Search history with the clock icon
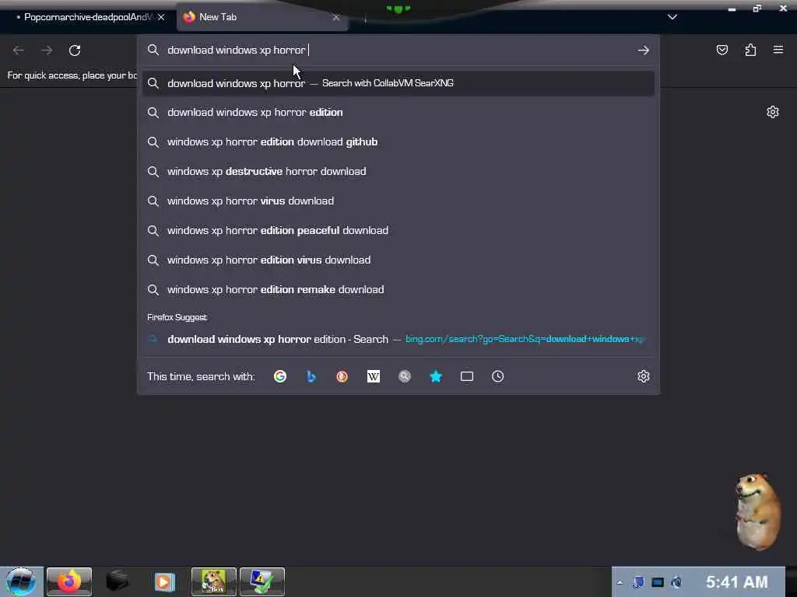 point(497,376)
